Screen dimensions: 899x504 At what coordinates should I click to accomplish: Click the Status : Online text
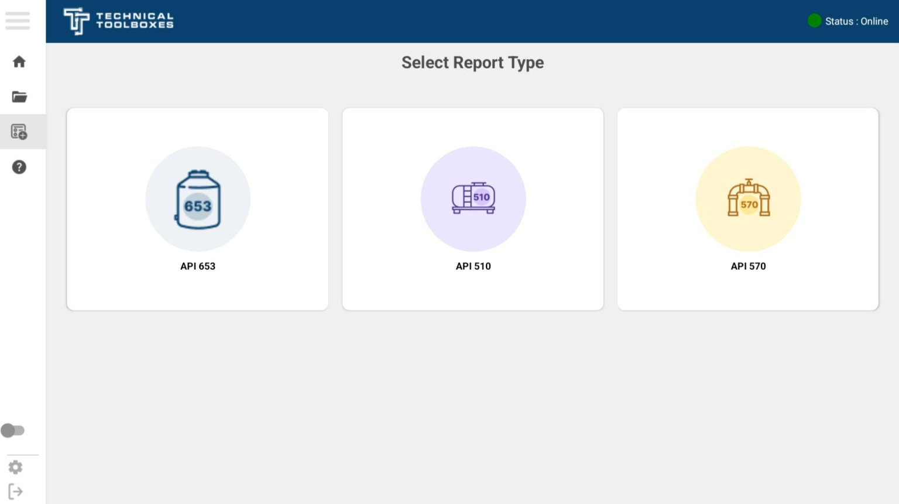[x=856, y=21]
